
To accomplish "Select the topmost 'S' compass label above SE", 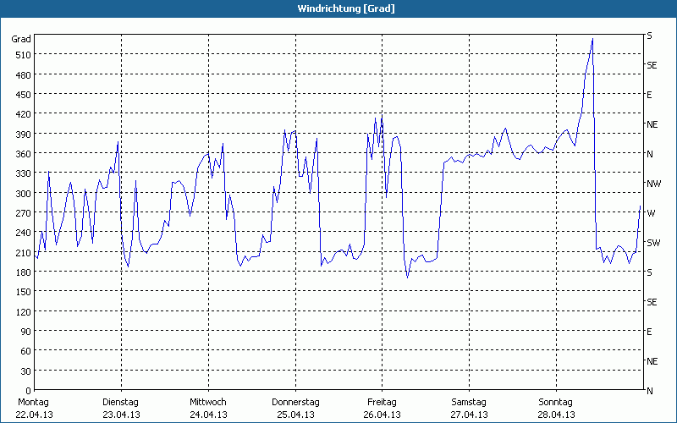I will (x=649, y=36).
